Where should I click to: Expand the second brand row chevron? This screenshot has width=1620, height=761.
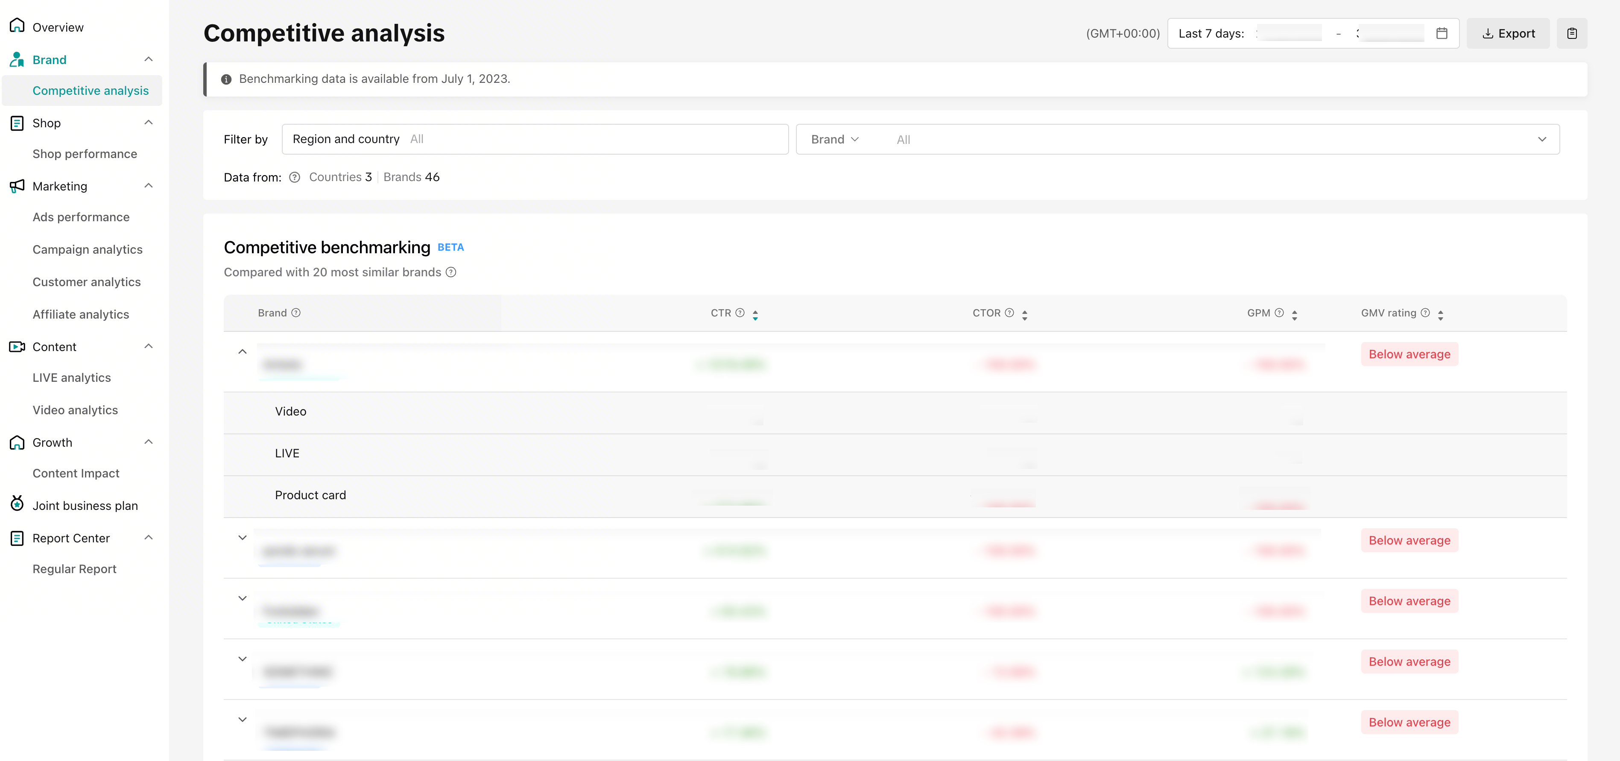tap(242, 538)
